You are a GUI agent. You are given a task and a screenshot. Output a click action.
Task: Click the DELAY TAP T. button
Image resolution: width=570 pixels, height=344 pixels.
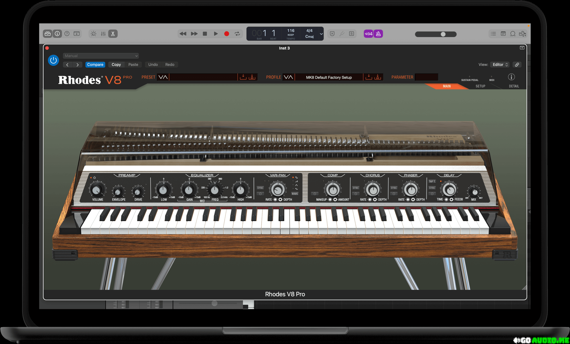tap(432, 181)
